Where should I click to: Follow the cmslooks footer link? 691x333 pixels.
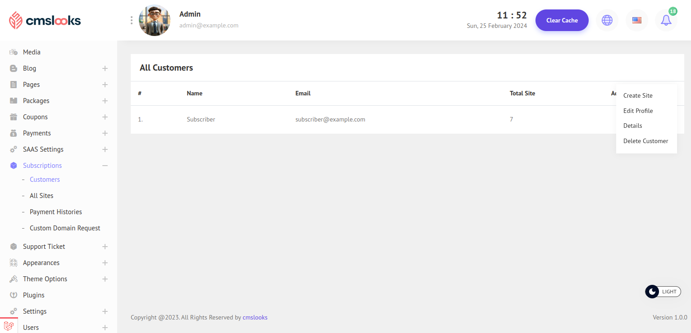(255, 317)
